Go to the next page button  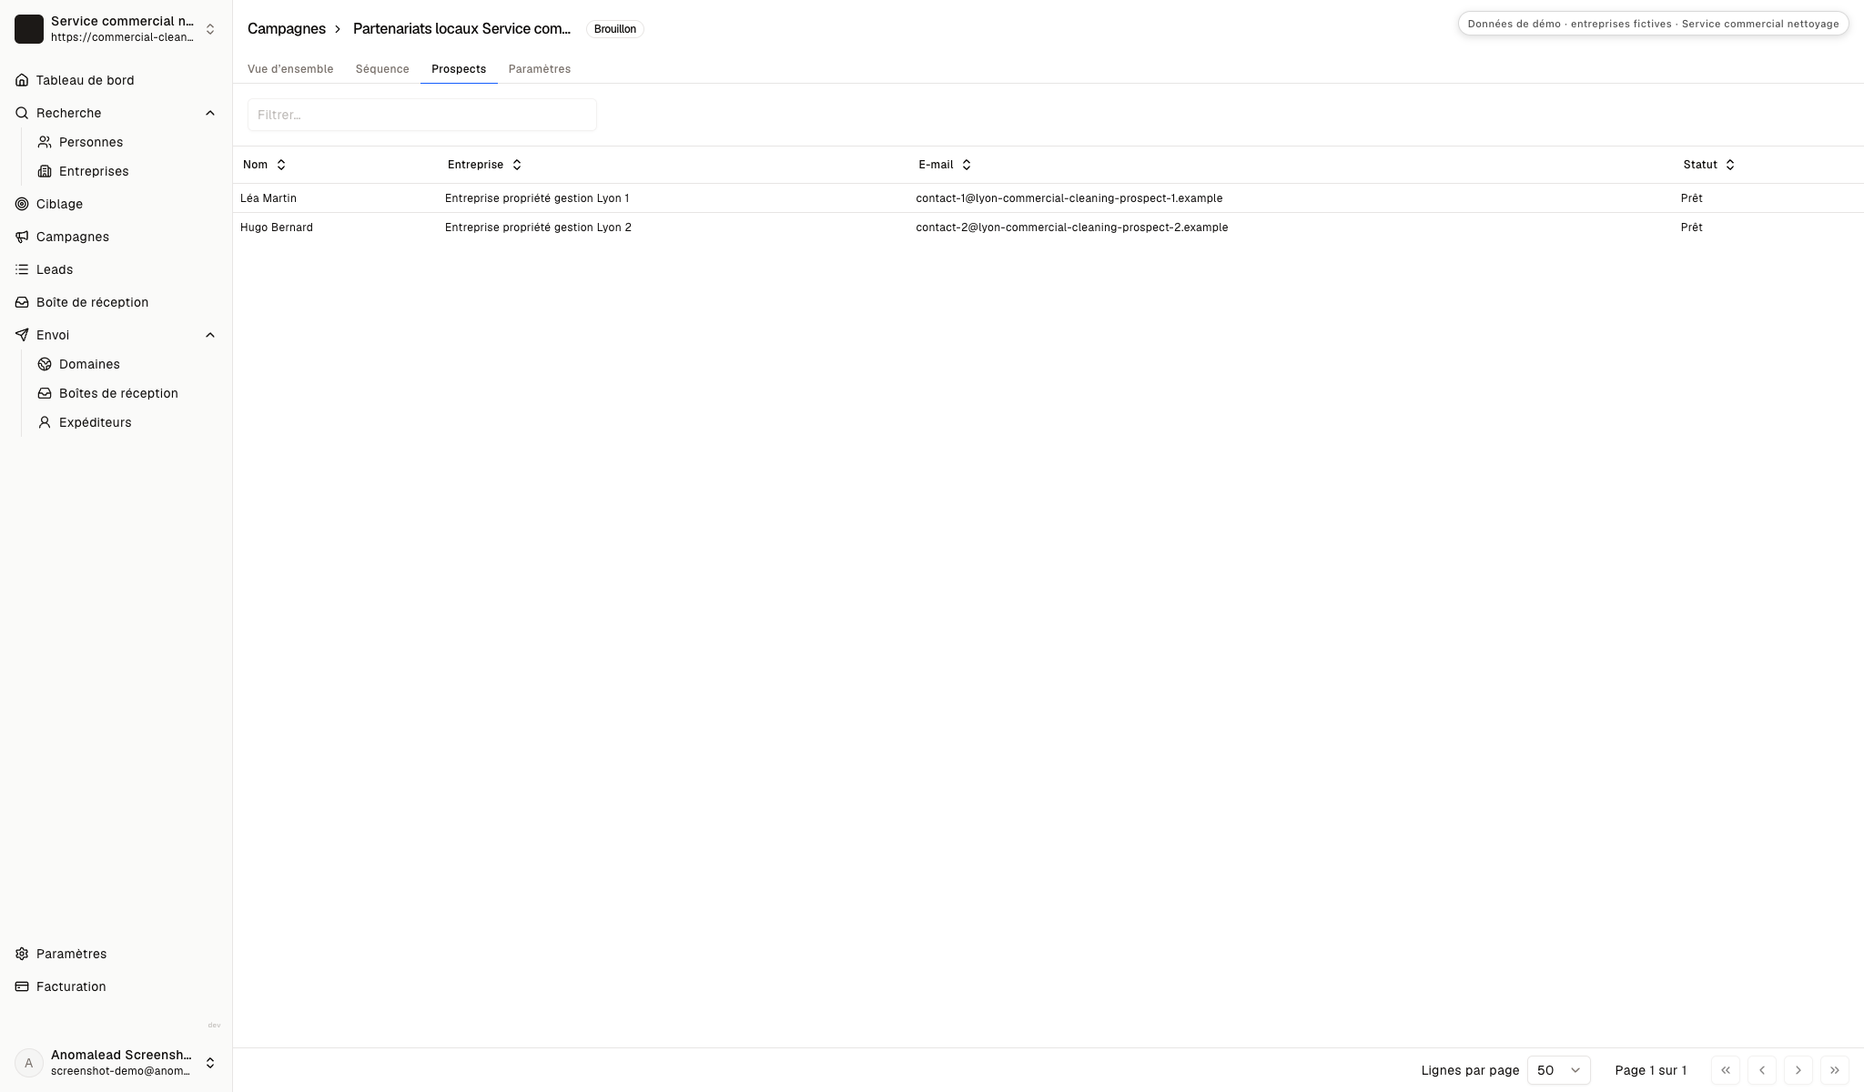(1798, 1070)
